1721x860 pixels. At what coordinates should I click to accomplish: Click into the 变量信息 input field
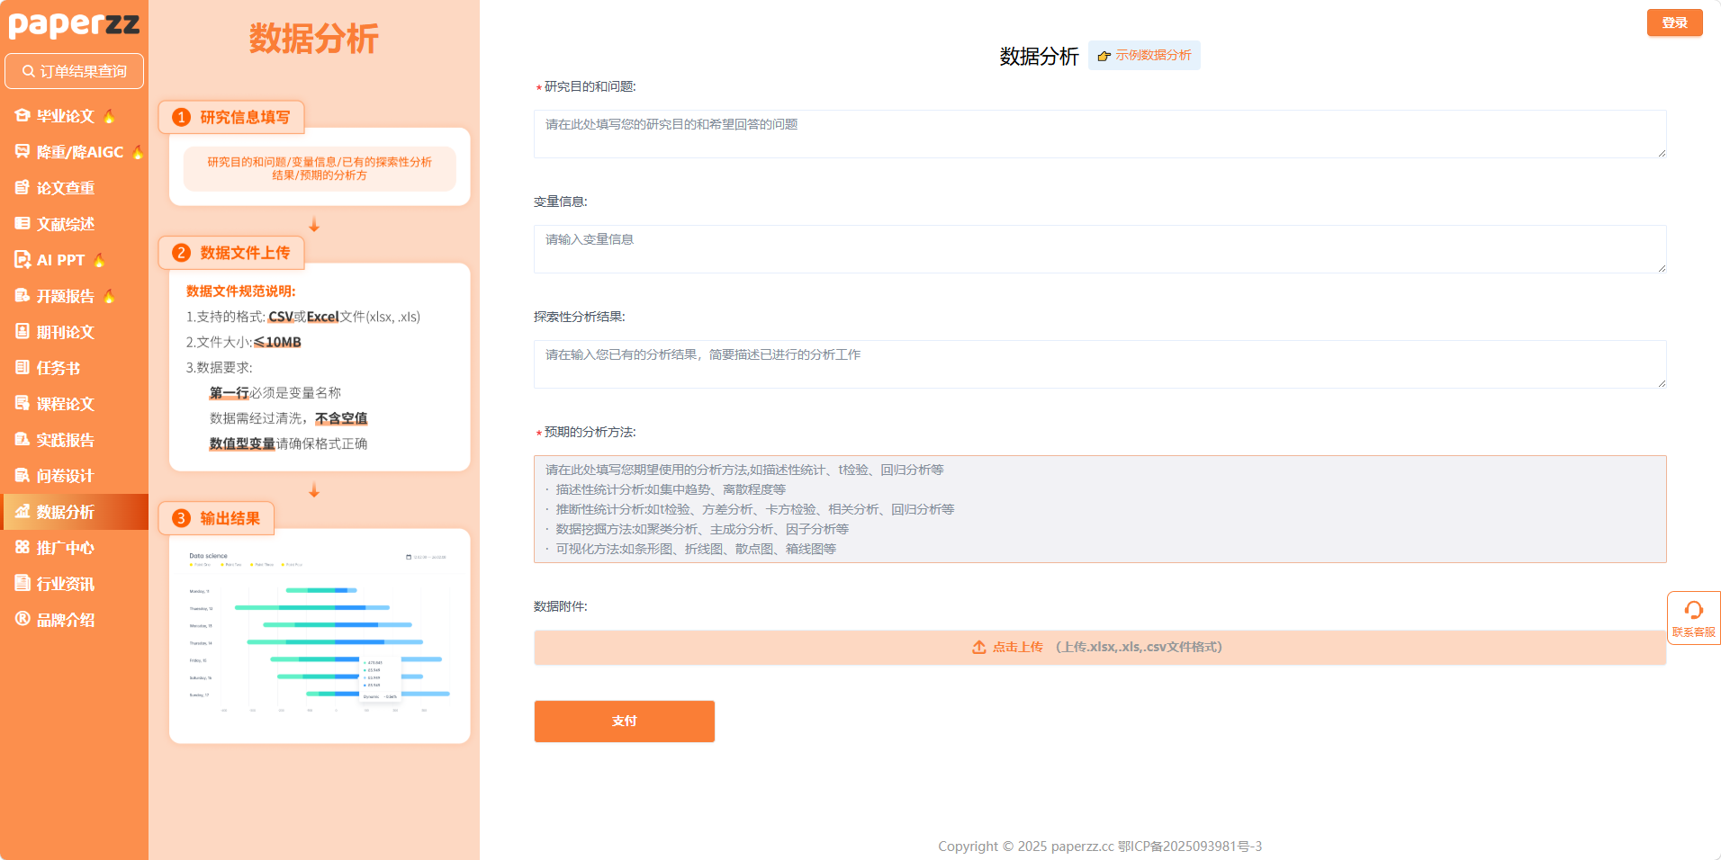[x=1099, y=249]
